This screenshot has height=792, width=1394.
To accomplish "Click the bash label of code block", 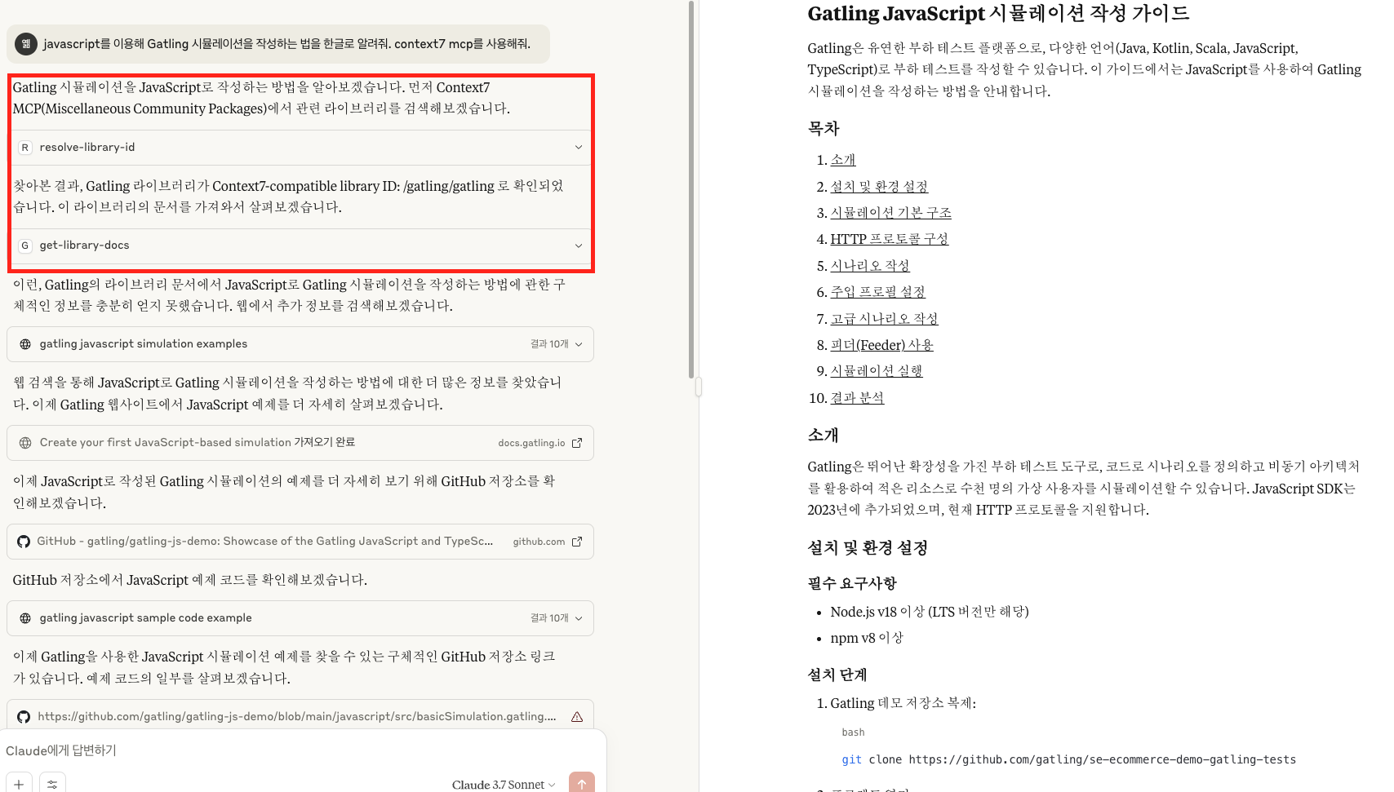I will (853, 732).
